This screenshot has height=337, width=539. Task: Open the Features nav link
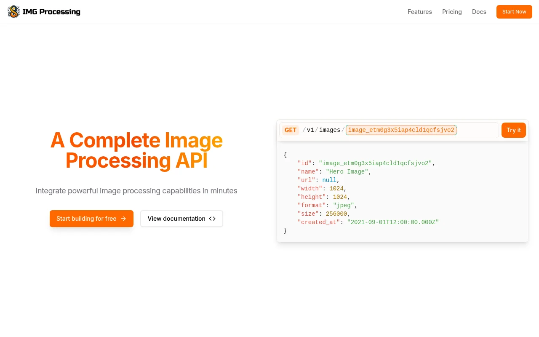point(419,12)
